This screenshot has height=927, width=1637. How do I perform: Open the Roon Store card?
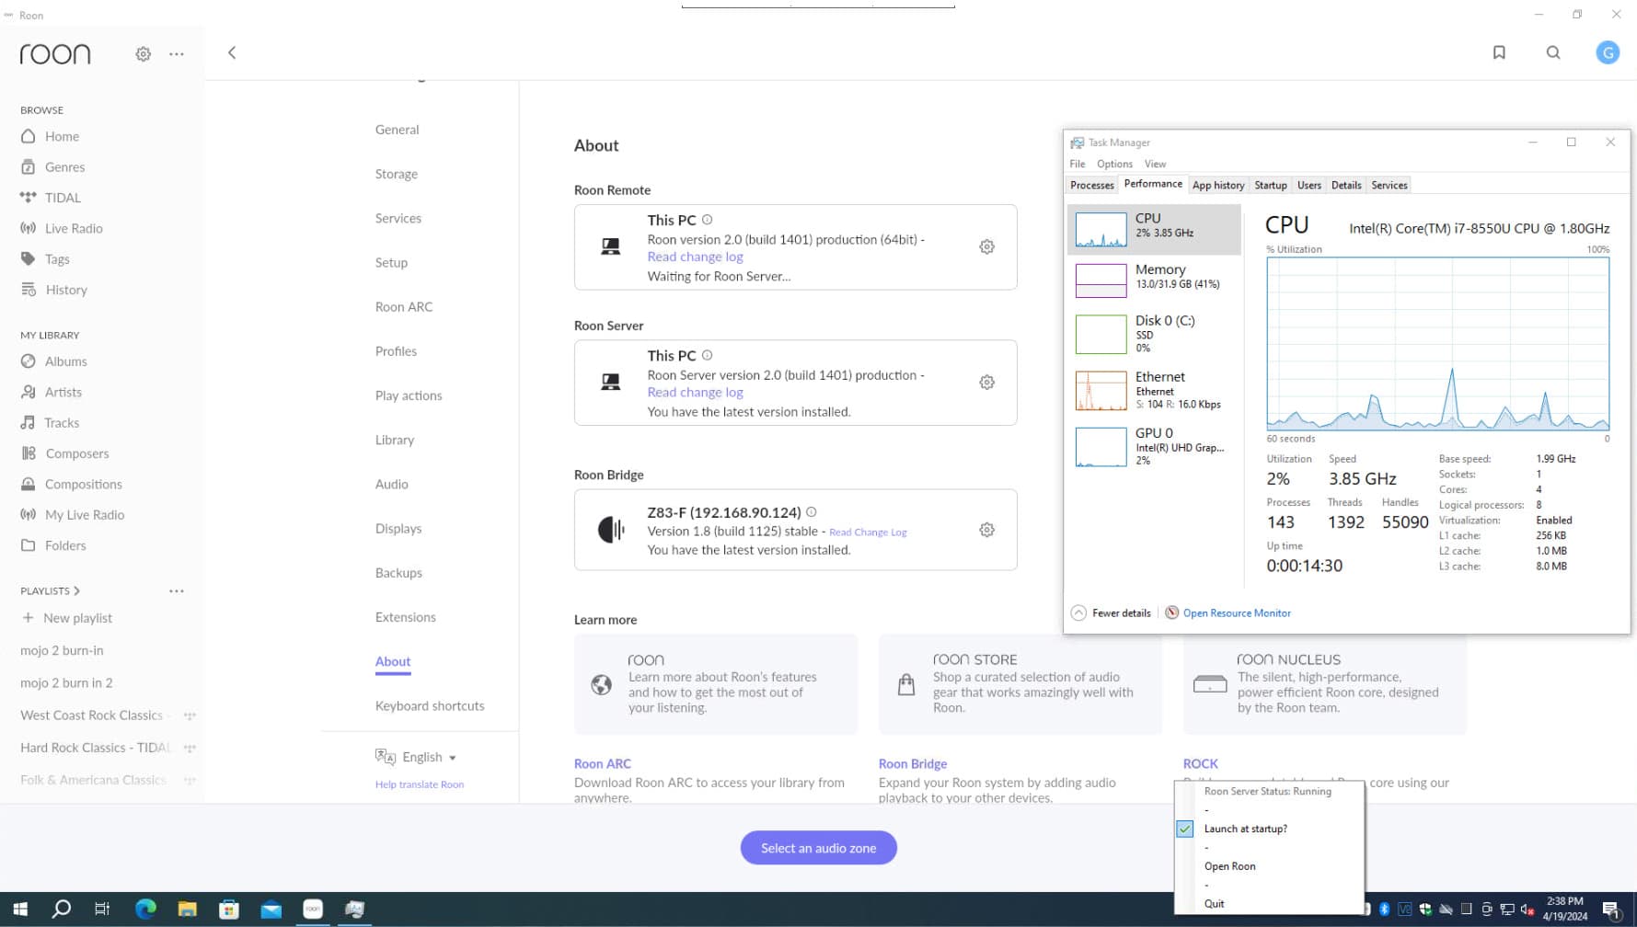[x=1020, y=684]
